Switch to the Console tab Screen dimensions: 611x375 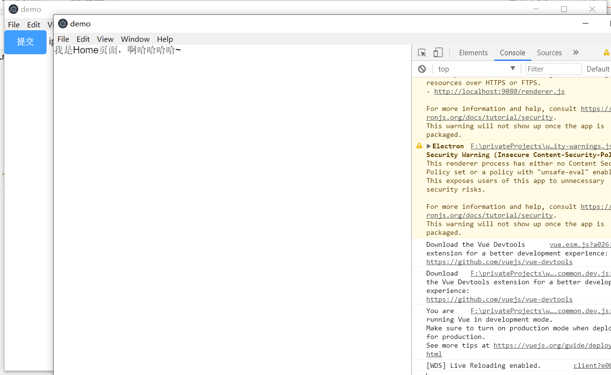click(513, 53)
